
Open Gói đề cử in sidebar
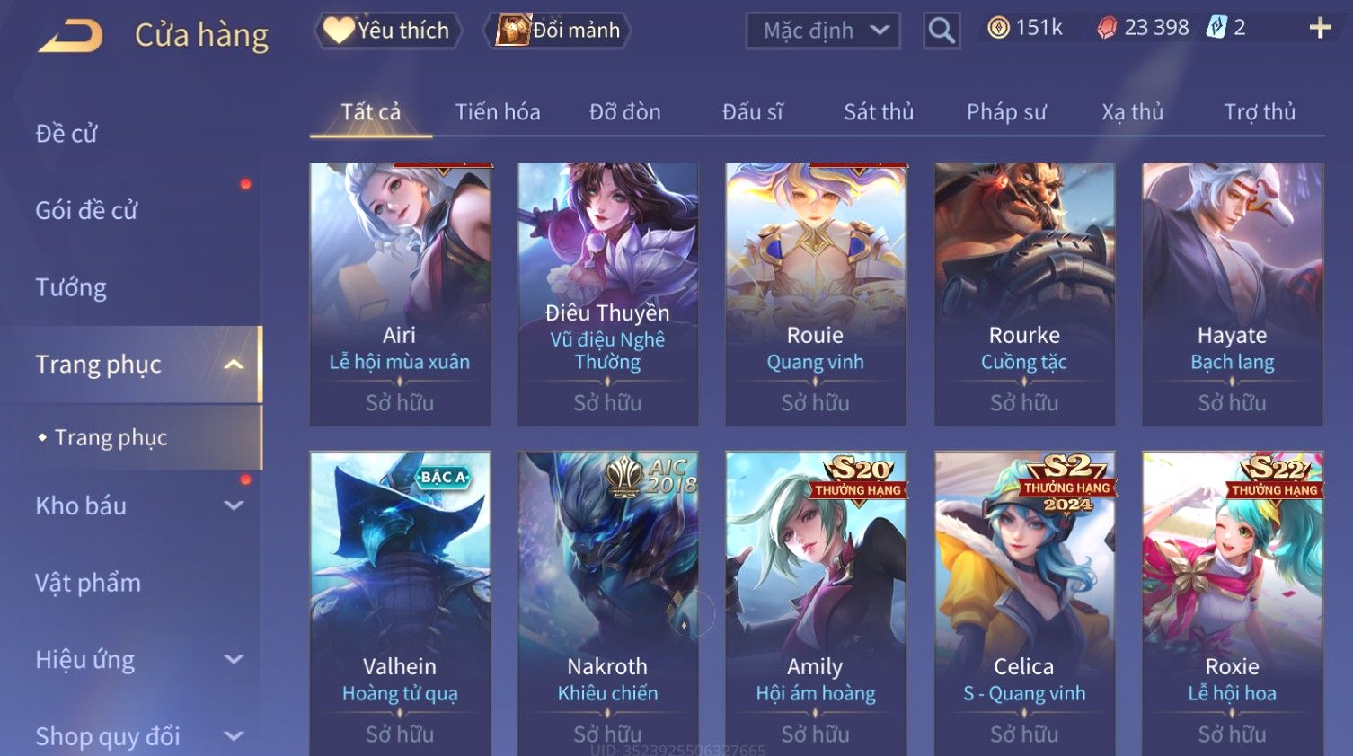coord(86,210)
